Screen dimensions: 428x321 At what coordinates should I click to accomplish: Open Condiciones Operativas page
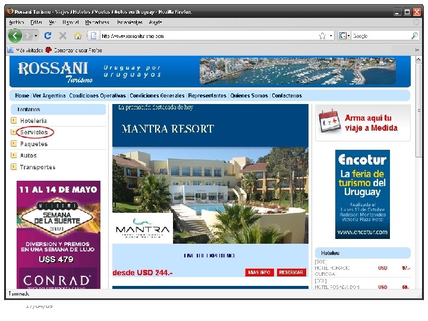(97, 96)
